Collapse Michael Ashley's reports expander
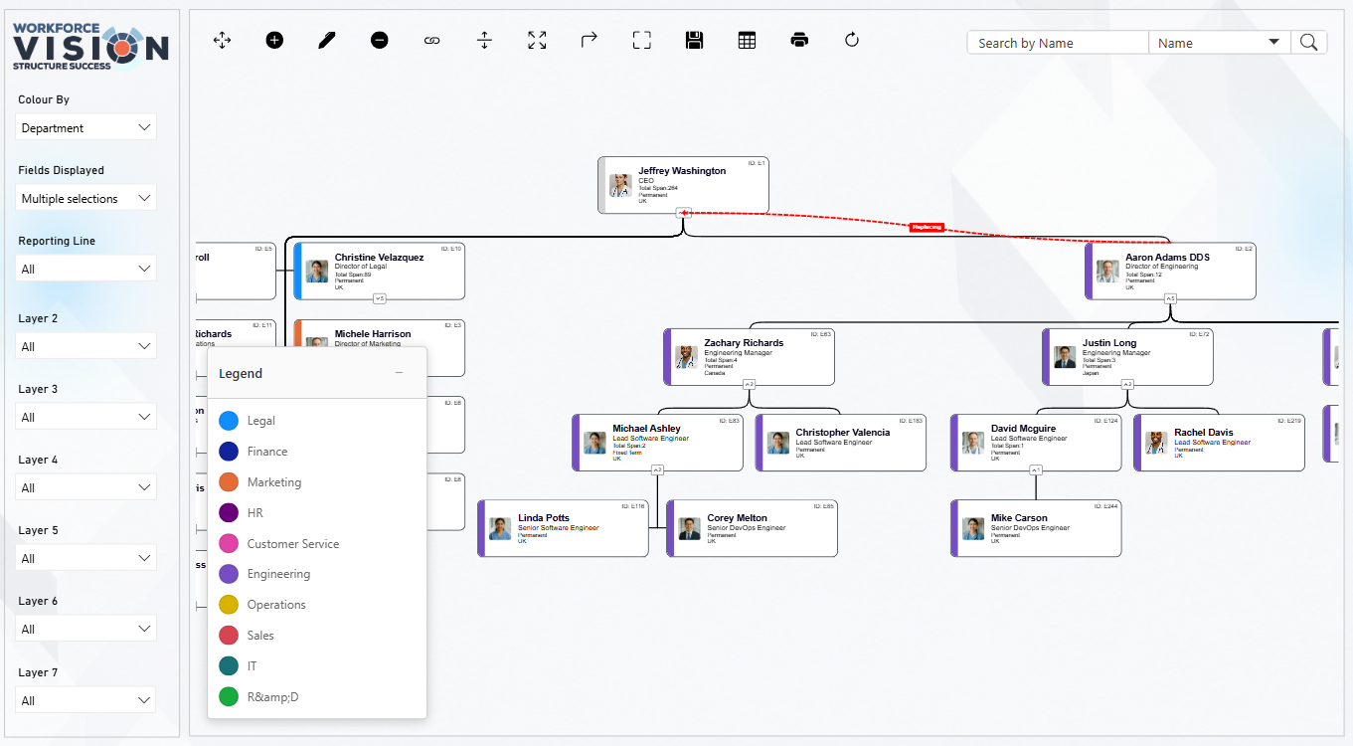The image size is (1353, 746). [657, 469]
